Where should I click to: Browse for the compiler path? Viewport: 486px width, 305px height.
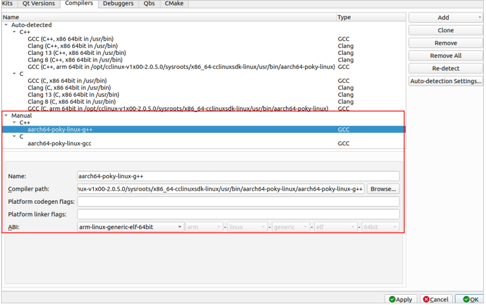coord(383,189)
